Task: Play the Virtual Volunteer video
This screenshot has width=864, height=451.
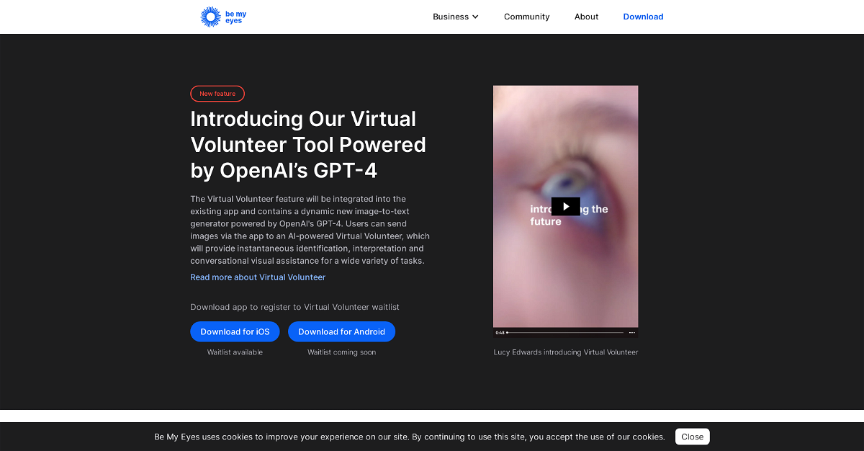Action: (x=565, y=207)
